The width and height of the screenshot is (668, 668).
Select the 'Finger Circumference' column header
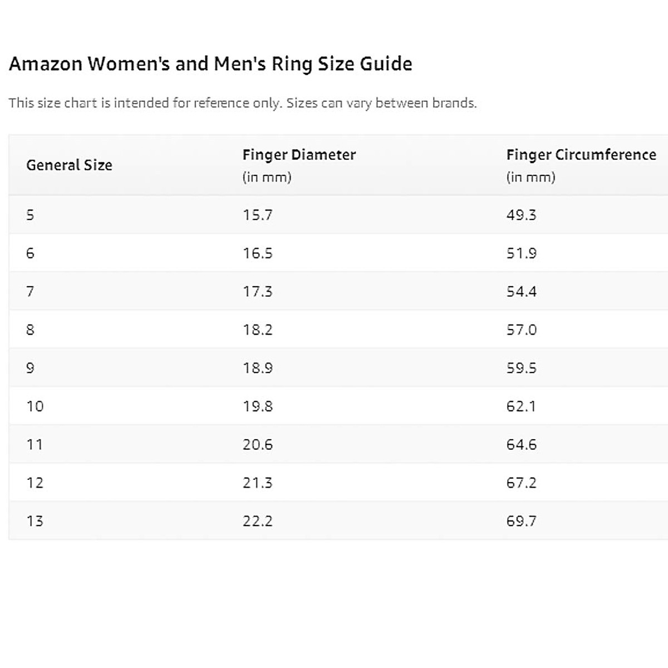581,155
